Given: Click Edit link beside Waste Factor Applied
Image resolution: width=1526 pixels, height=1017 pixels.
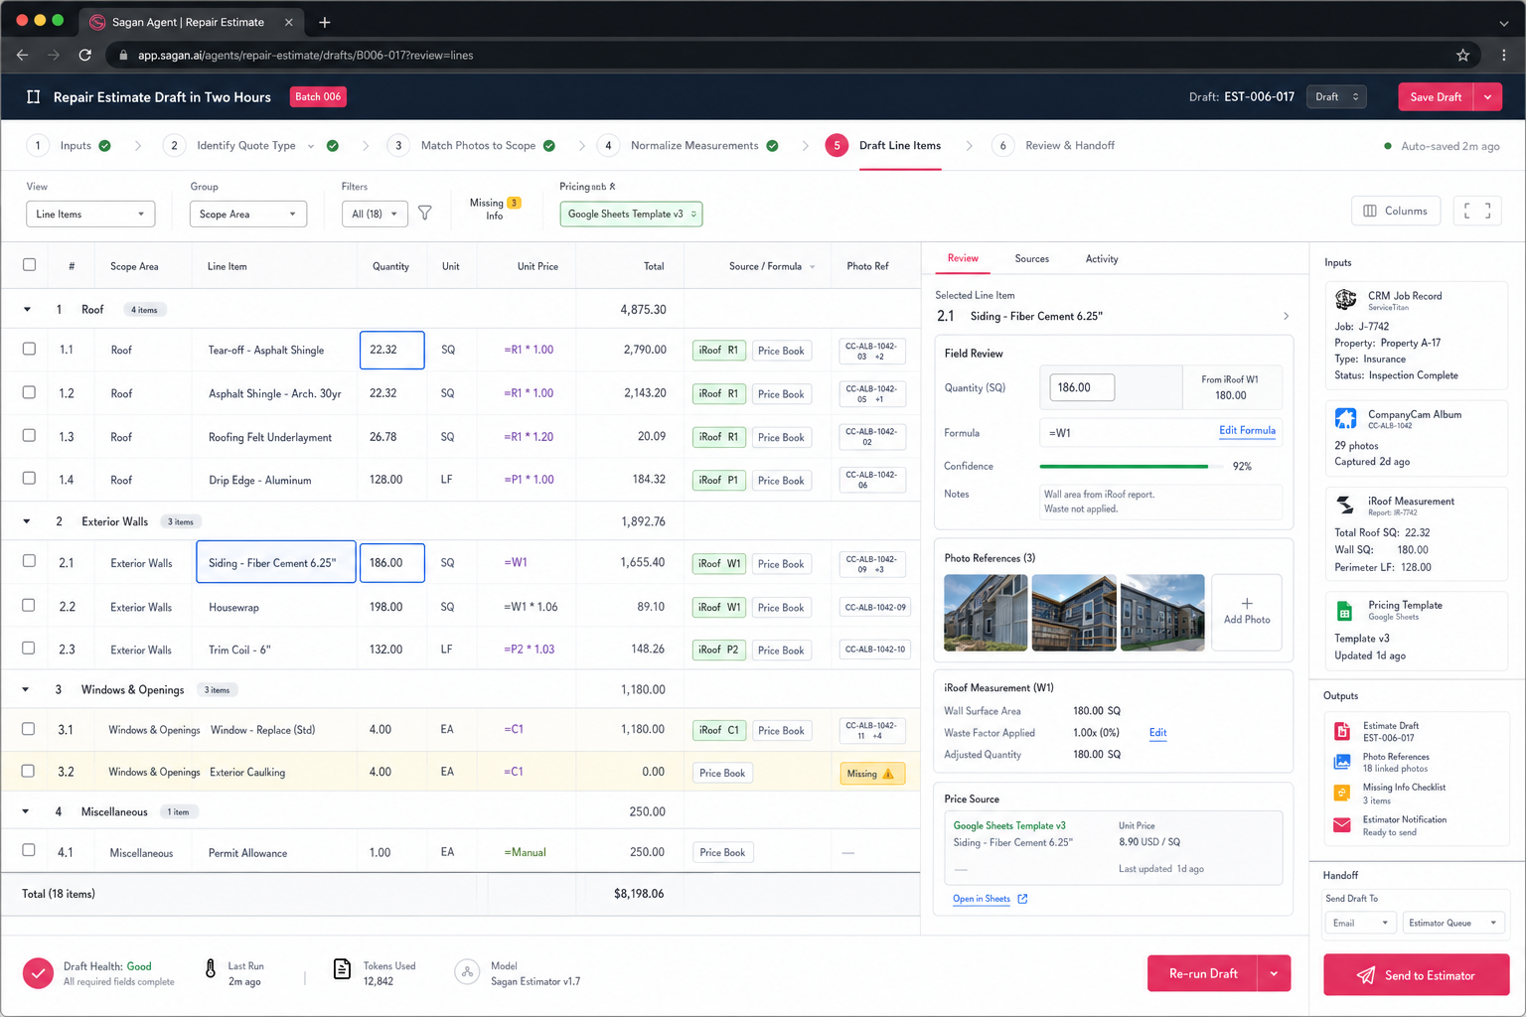Looking at the screenshot, I should click(x=1157, y=732).
